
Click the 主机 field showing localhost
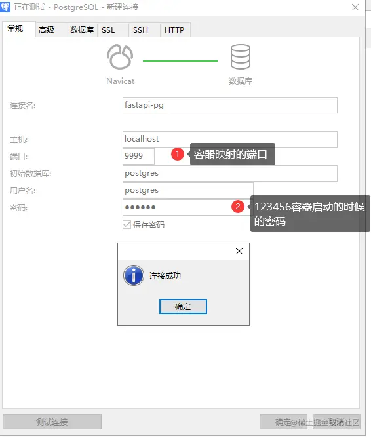click(x=230, y=139)
